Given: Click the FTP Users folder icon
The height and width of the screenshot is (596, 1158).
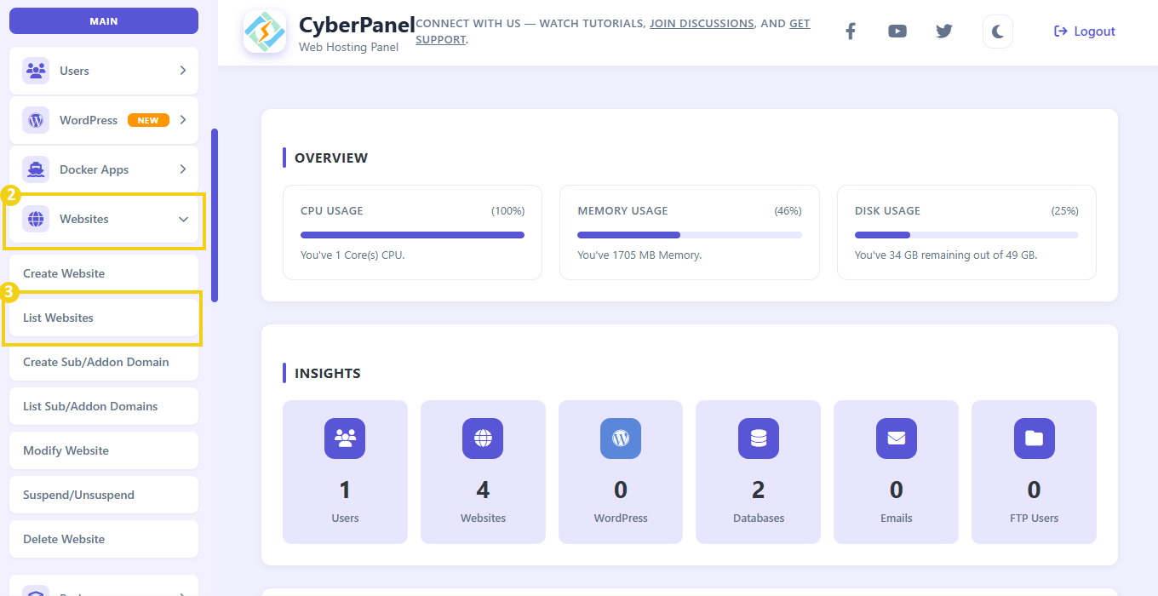Looking at the screenshot, I should [x=1034, y=438].
